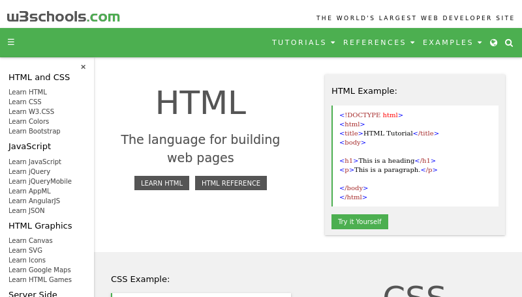Expand the Examples dropdown

452,42
